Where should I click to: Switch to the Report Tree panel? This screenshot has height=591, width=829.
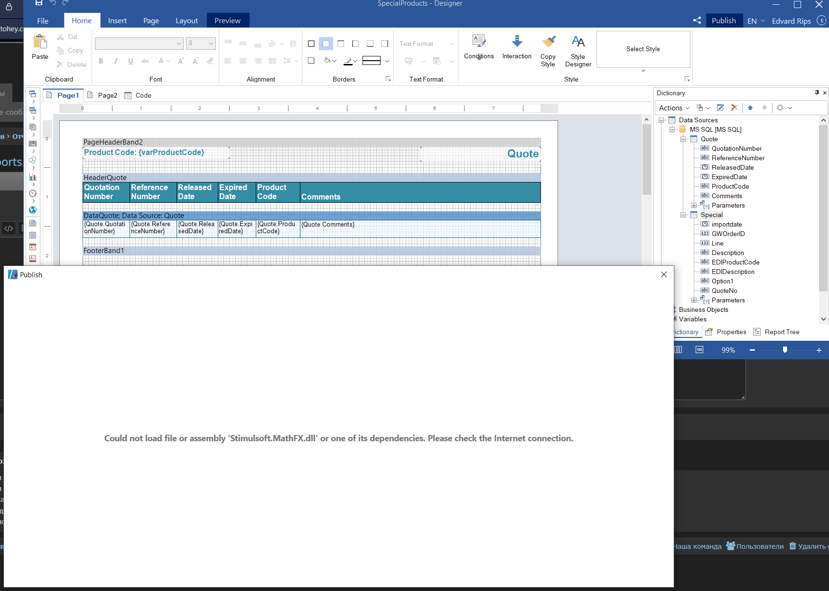(776, 332)
